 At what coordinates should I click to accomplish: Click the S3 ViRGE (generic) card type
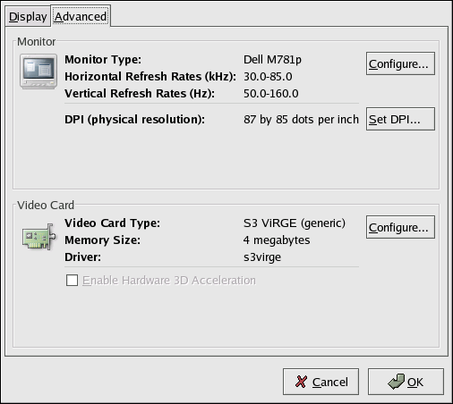[295, 223]
